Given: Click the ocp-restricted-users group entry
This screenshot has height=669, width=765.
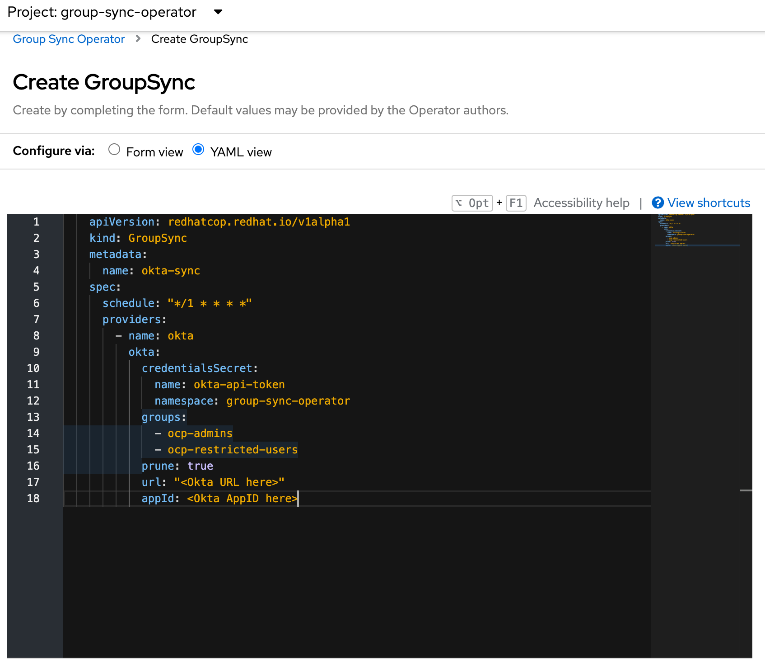Looking at the screenshot, I should 232,449.
